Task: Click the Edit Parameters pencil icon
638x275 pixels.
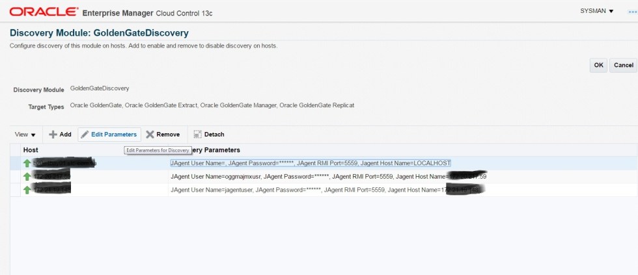Action: (85, 135)
